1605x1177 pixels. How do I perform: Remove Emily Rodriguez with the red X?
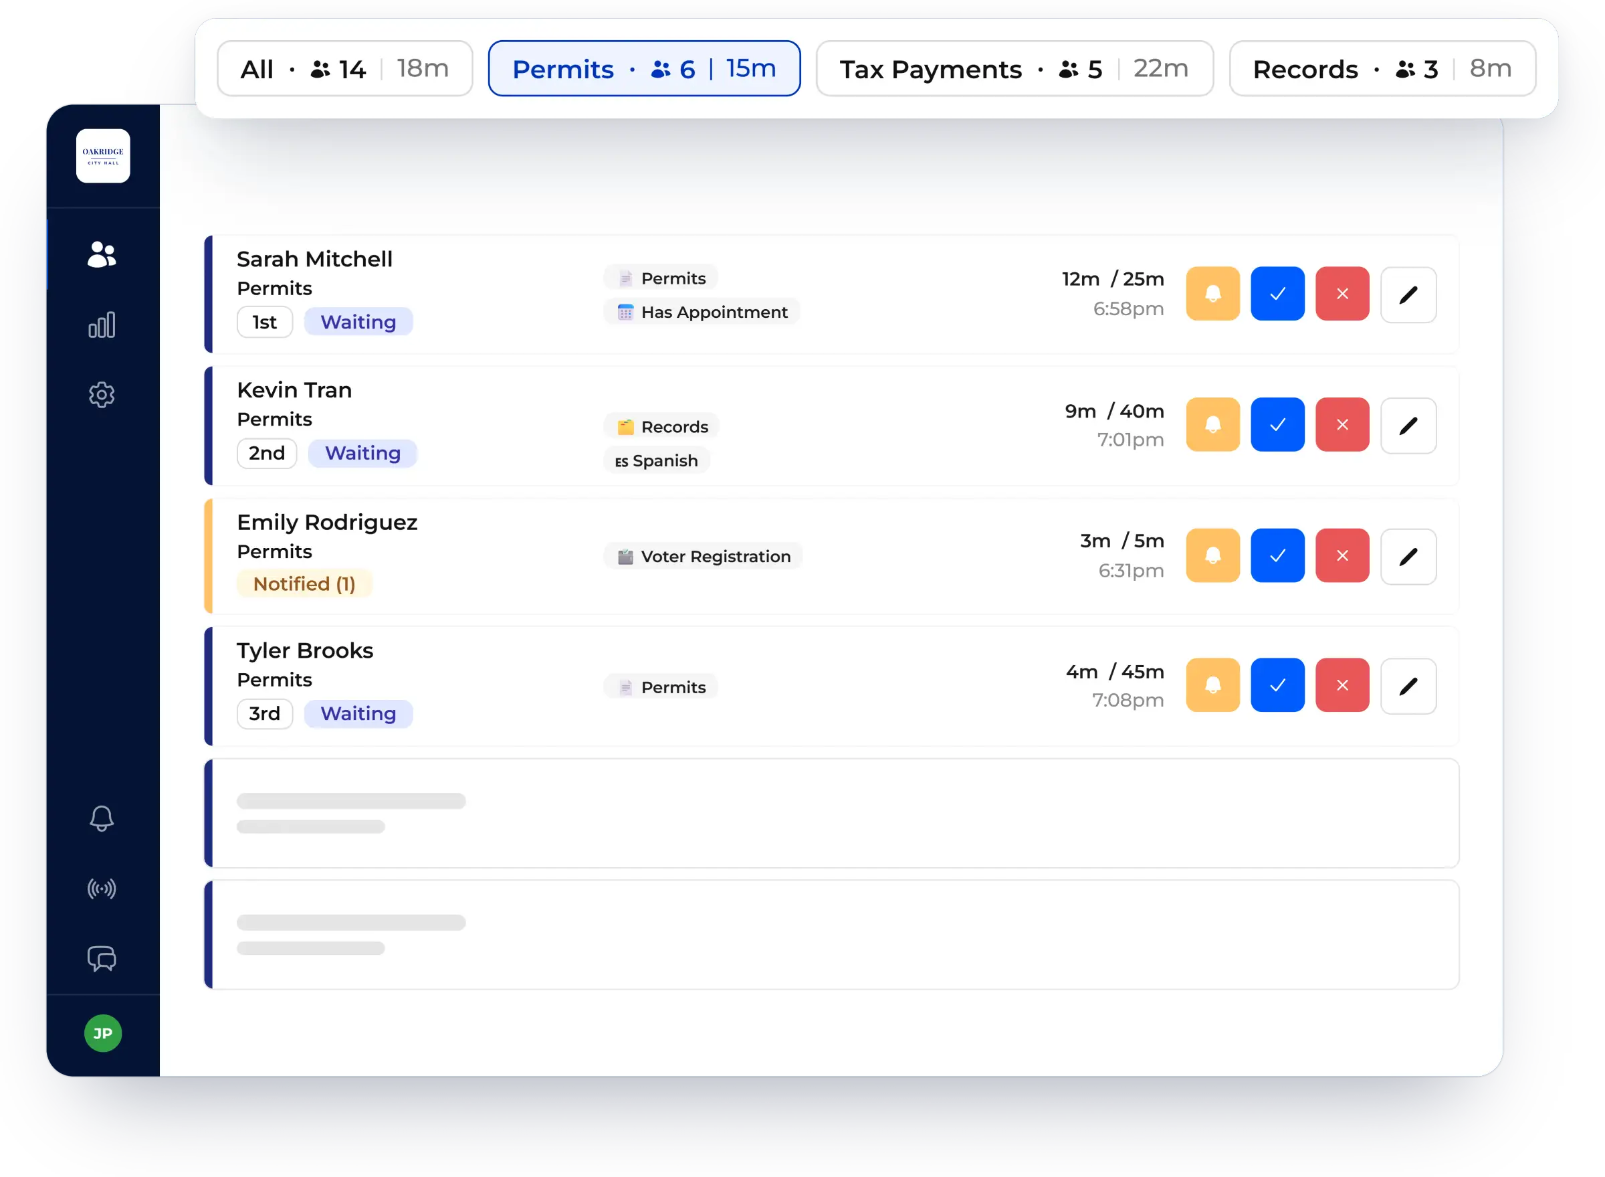pos(1342,556)
